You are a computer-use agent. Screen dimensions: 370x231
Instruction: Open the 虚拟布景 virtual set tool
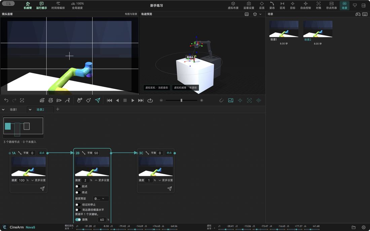233,5
